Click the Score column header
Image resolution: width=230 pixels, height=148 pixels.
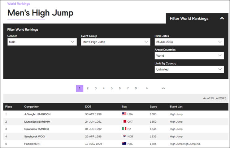(154, 107)
